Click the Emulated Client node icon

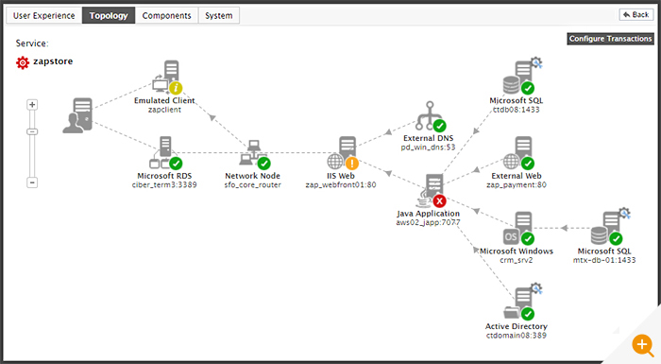tap(167, 78)
